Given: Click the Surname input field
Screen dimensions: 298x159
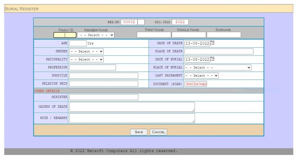Looking at the screenshot, I should click(x=224, y=35).
